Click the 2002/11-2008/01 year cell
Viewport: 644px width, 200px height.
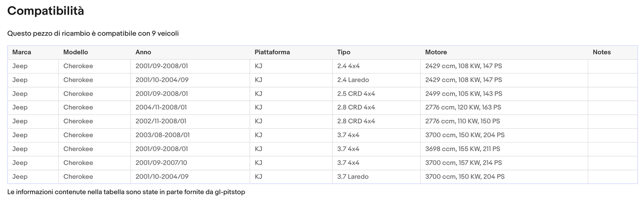pyautogui.click(x=161, y=121)
